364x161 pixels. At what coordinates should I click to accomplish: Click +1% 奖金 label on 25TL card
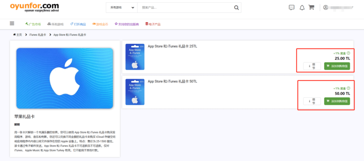pos(339,53)
